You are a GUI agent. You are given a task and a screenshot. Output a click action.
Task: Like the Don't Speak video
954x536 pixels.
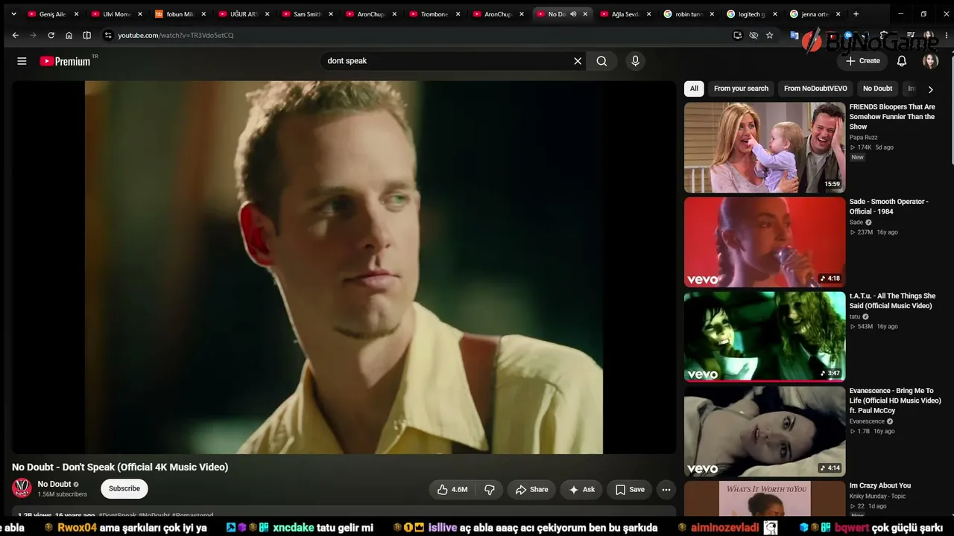click(453, 489)
